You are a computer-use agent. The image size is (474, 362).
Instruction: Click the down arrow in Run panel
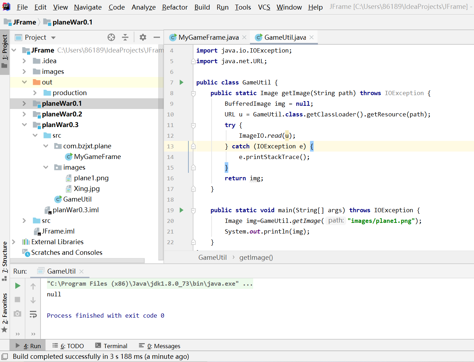click(x=33, y=300)
